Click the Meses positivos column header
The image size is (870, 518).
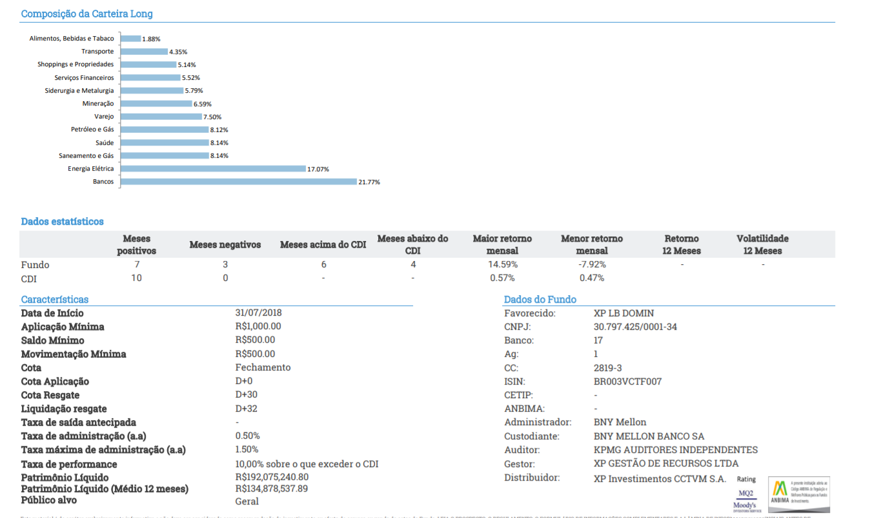point(136,245)
